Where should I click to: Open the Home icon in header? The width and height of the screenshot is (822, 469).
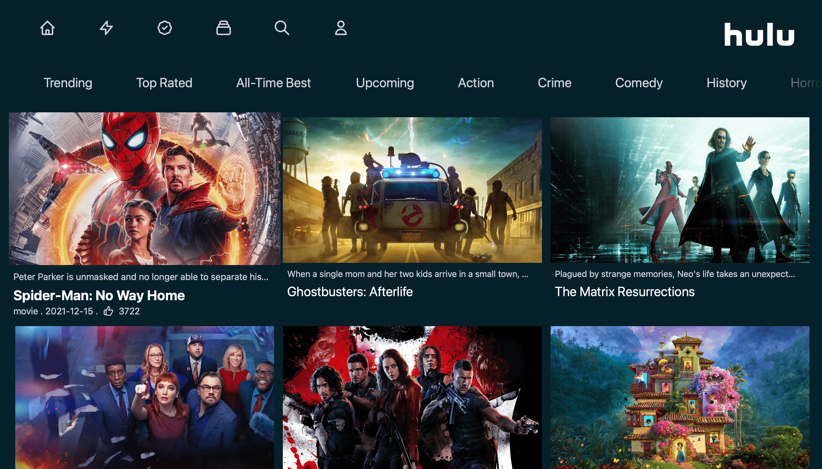(47, 28)
